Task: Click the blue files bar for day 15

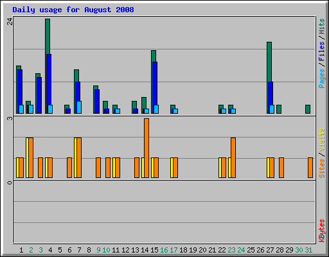Action: point(155,84)
